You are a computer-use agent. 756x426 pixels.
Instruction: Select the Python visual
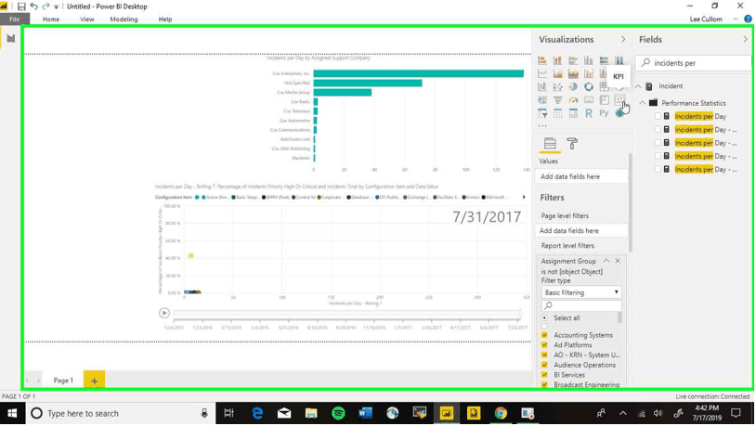tap(604, 114)
